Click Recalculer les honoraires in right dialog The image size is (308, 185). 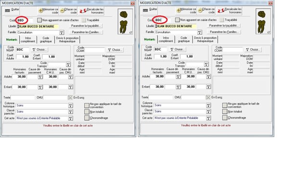[229, 11]
